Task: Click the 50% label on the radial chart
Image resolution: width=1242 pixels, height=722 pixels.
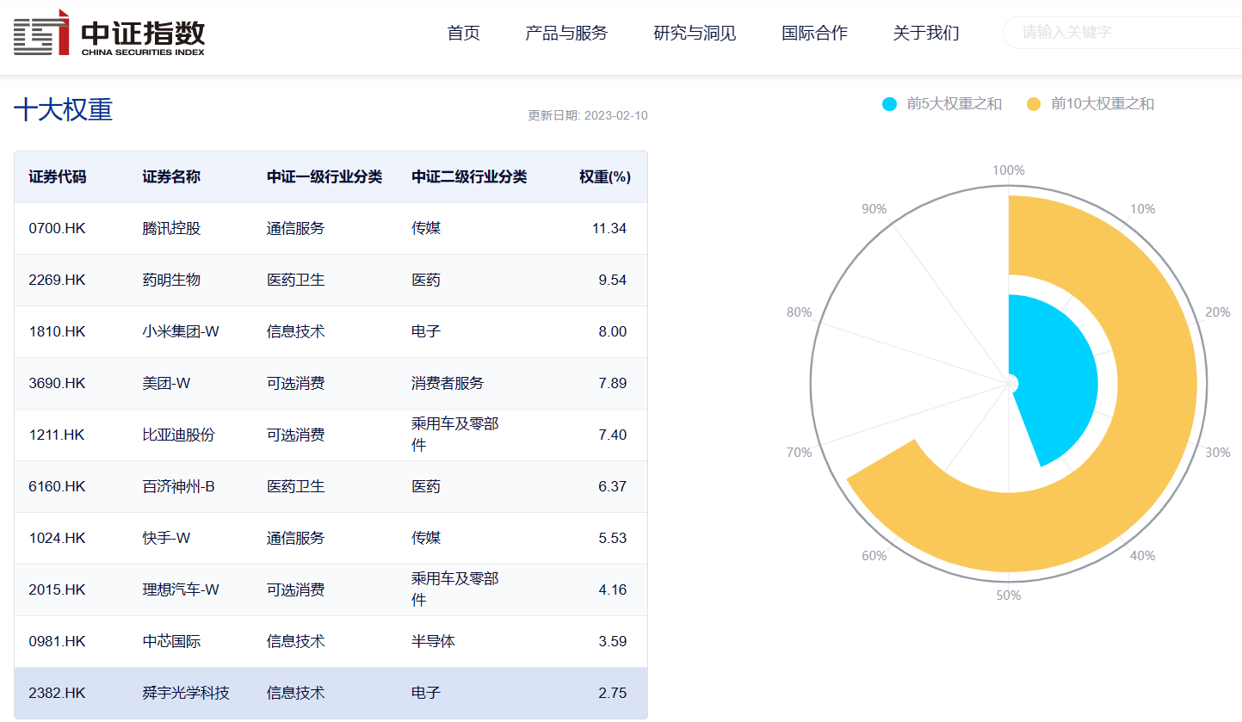Action: [1009, 595]
